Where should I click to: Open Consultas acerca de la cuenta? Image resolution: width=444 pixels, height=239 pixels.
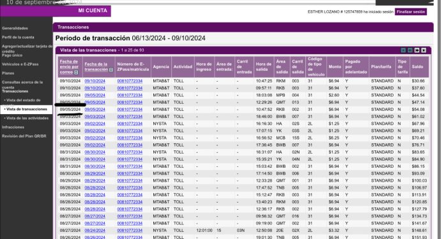pos(22,85)
